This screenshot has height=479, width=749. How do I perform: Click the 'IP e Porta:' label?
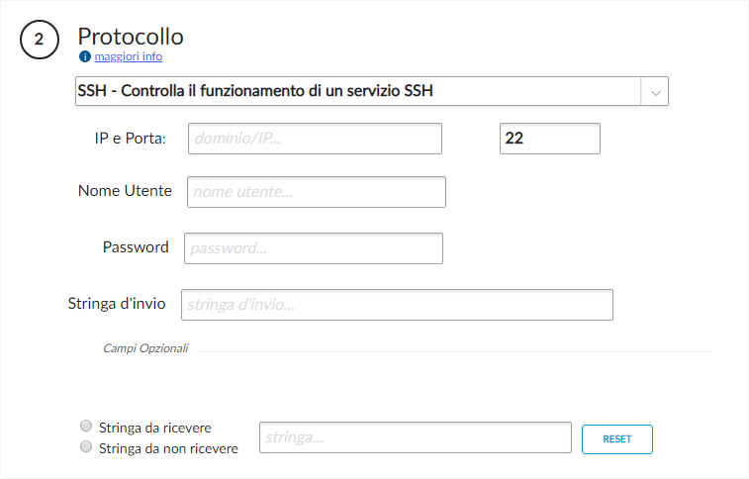[x=123, y=139]
